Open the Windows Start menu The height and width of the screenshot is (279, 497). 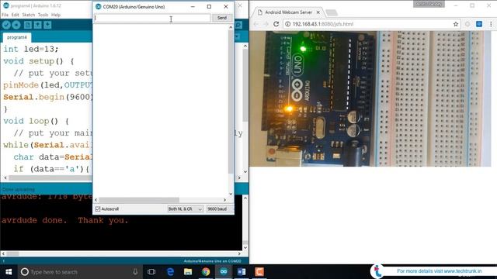pyautogui.click(x=9, y=272)
